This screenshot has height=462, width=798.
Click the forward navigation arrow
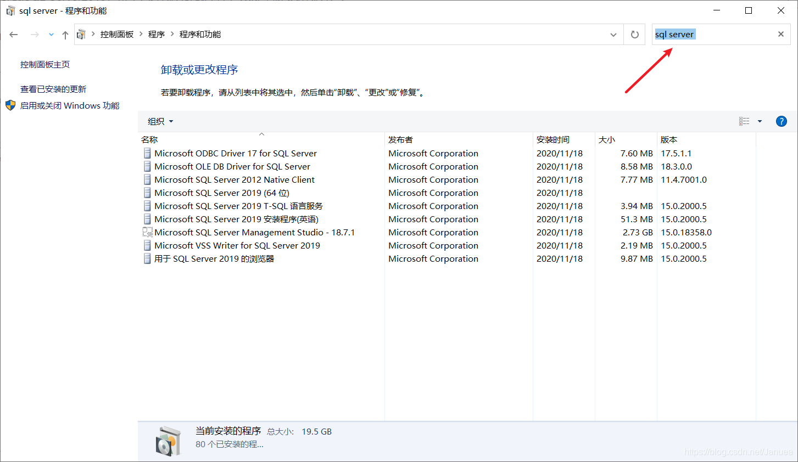click(x=35, y=35)
